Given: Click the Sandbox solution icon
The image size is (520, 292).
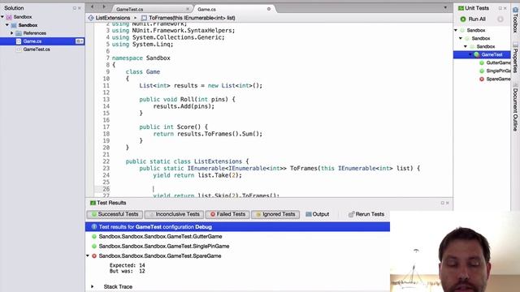Looking at the screenshot, I should pos(9,17).
